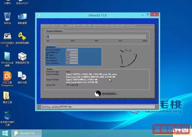Viewport: 192px width, 137px height.
Task: Launch 分区工具 Diskgenius icon
Action: 7,79
